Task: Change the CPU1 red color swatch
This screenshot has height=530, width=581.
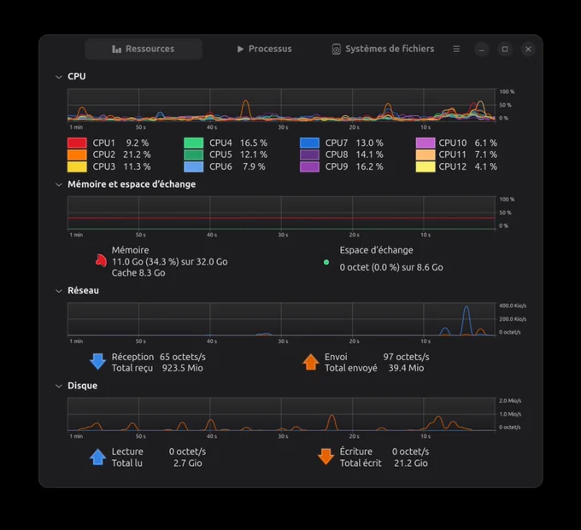Action: [77, 143]
